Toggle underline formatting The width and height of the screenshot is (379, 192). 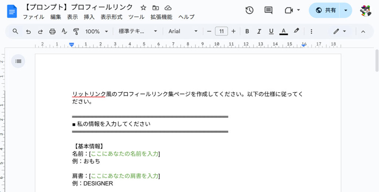tap(271, 31)
